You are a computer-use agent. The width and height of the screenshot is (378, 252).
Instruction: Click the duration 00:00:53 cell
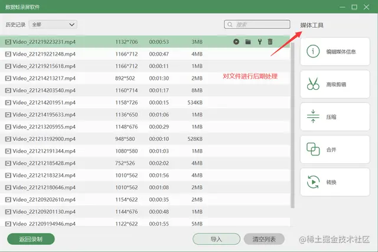tap(159, 42)
